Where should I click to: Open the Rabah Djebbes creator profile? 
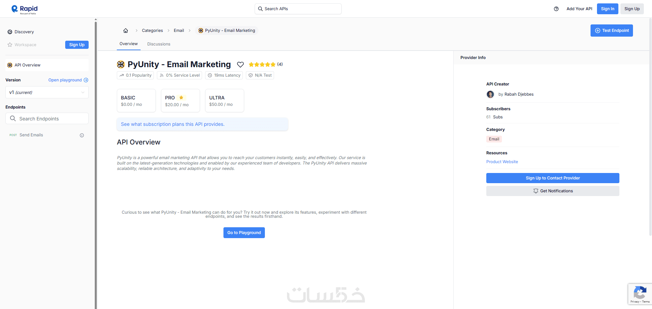pos(519,94)
